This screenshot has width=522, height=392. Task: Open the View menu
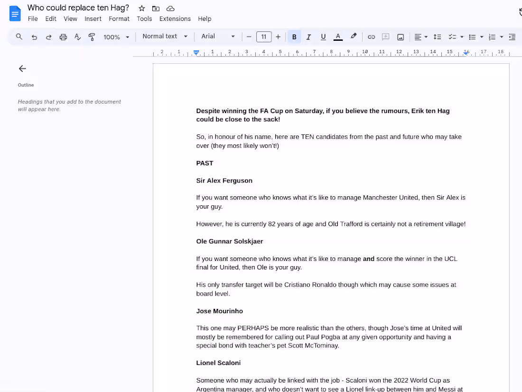click(70, 19)
